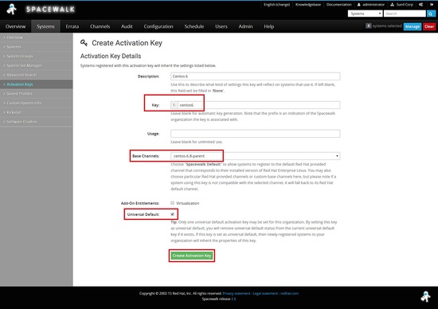This screenshot has width=438, height=309.
Task: Click the sign out icon in top bar
Action: coord(432,5)
